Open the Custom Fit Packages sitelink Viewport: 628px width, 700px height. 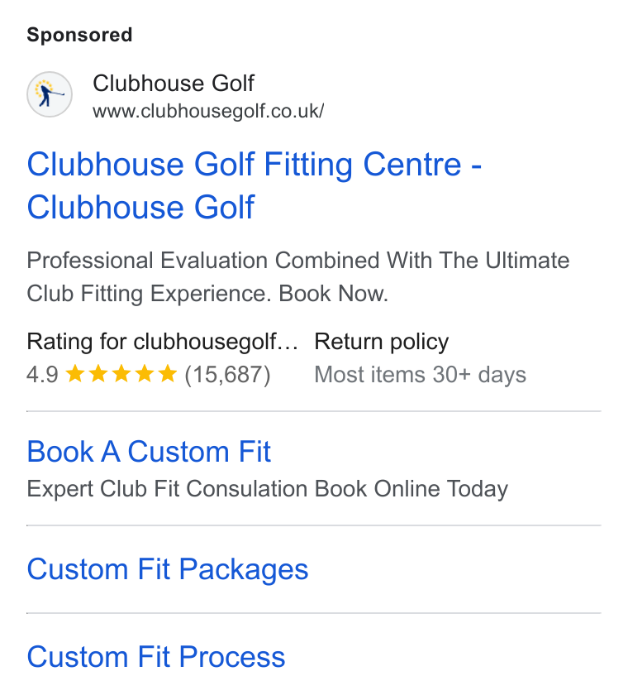168,569
